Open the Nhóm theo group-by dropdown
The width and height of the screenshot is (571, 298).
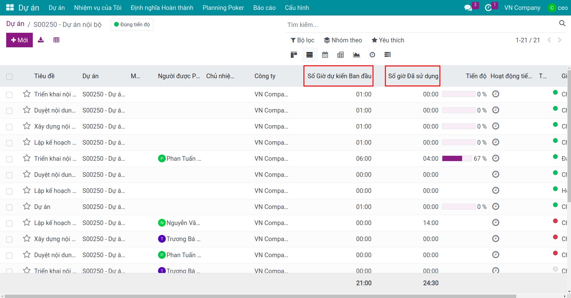(x=343, y=40)
